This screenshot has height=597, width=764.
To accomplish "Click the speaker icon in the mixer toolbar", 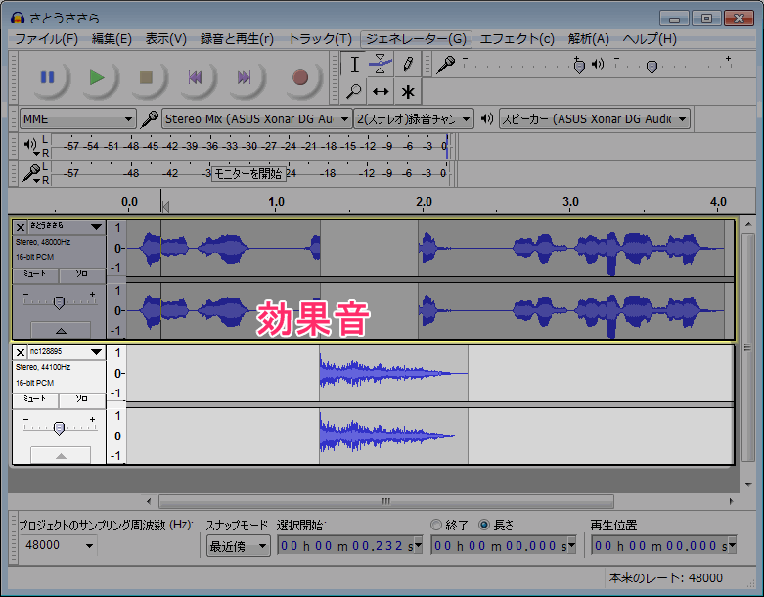I will (598, 64).
